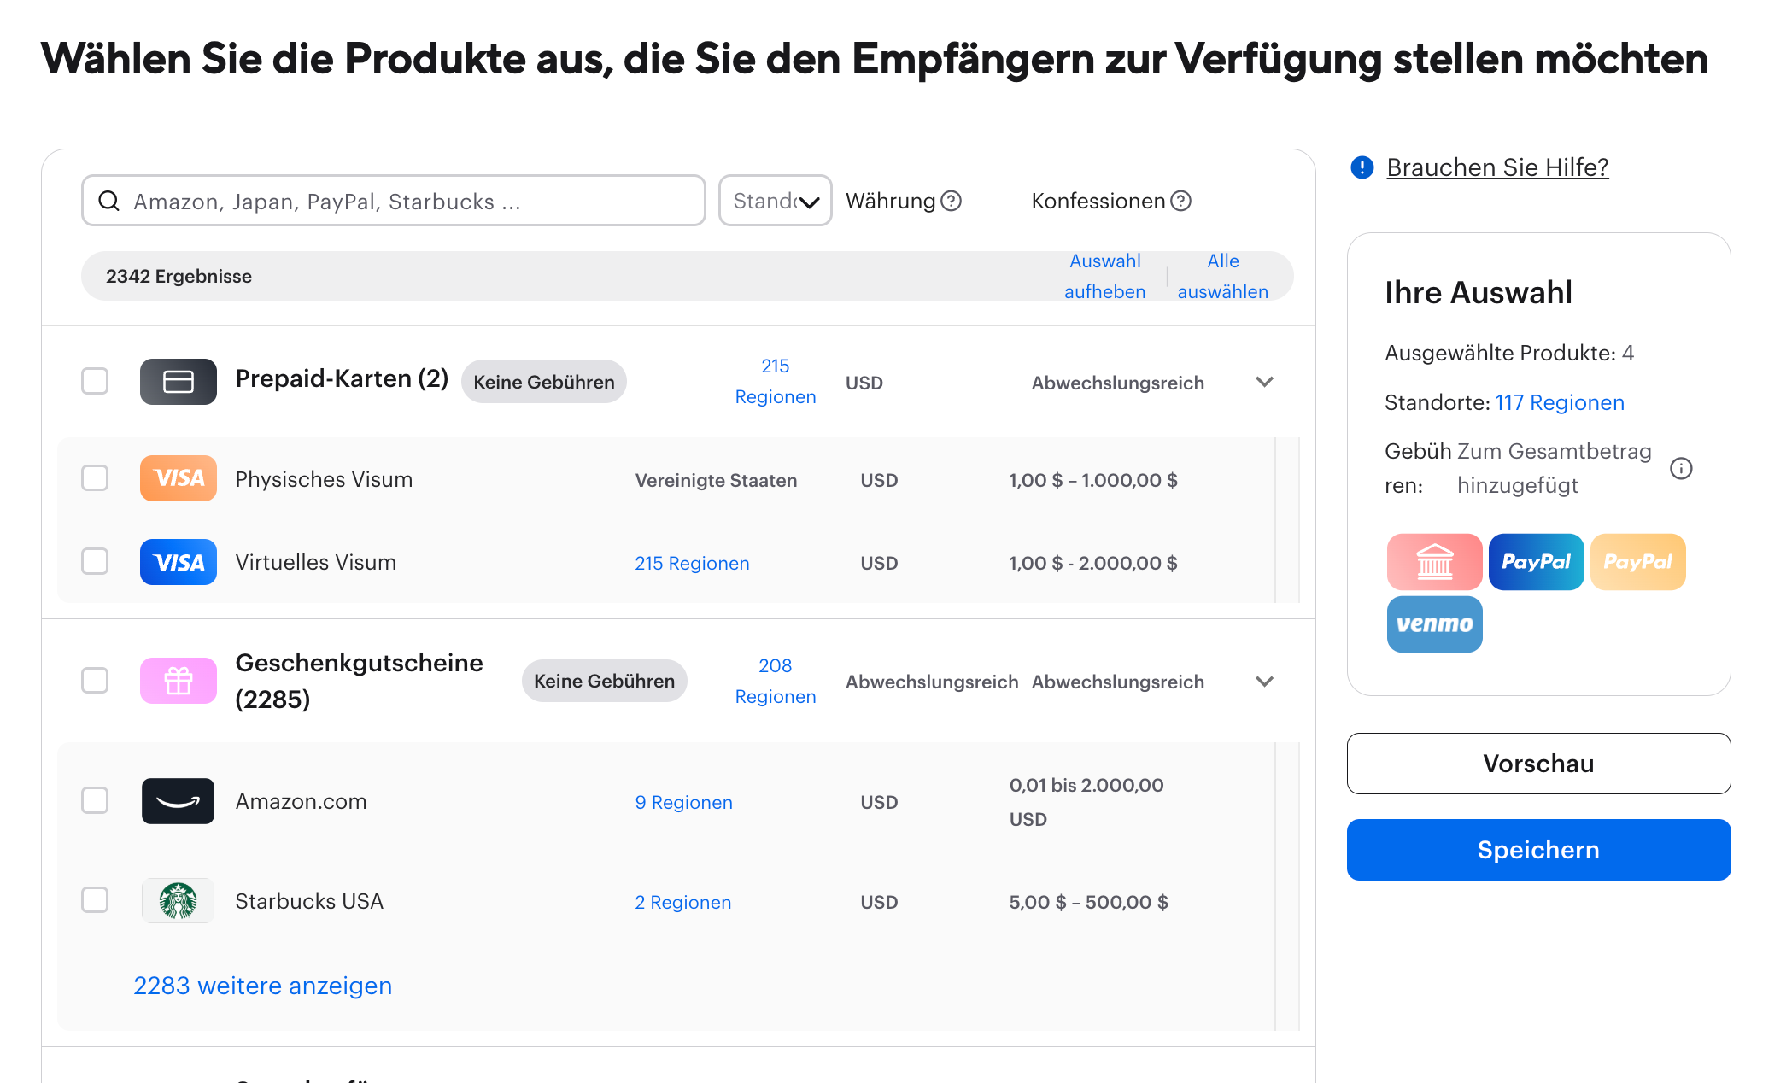The width and height of the screenshot is (1792, 1083).
Task: Click the Konfessionen help question-mark icon
Action: coord(1180,201)
